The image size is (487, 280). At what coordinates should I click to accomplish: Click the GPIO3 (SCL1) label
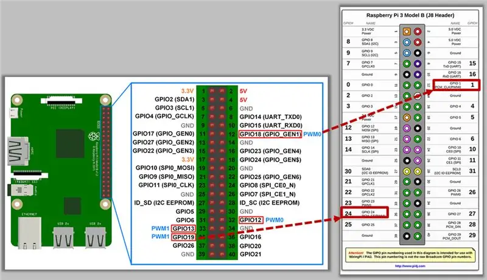pyautogui.click(x=175, y=108)
